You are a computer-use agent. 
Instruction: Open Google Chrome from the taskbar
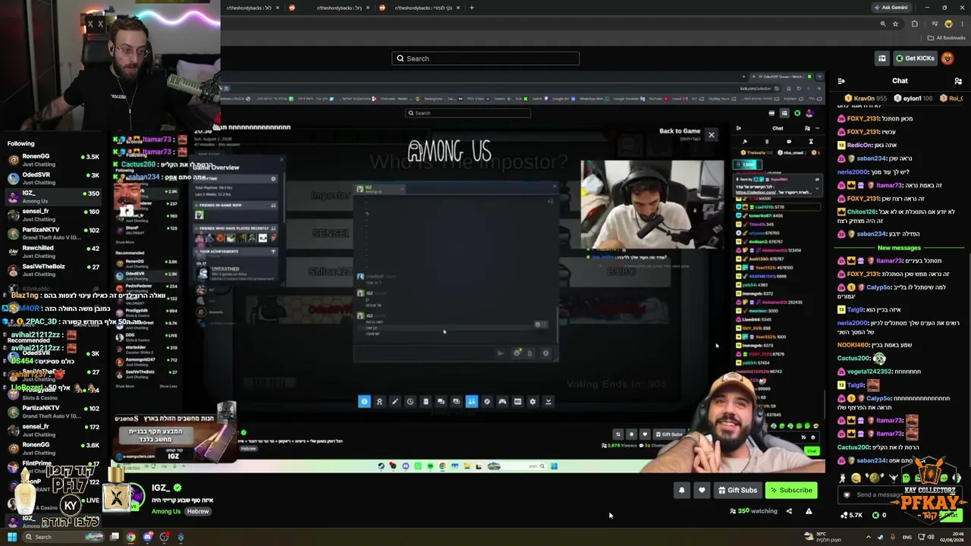[130, 537]
